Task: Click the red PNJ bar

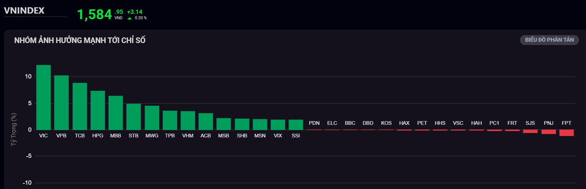Action: 549,132
